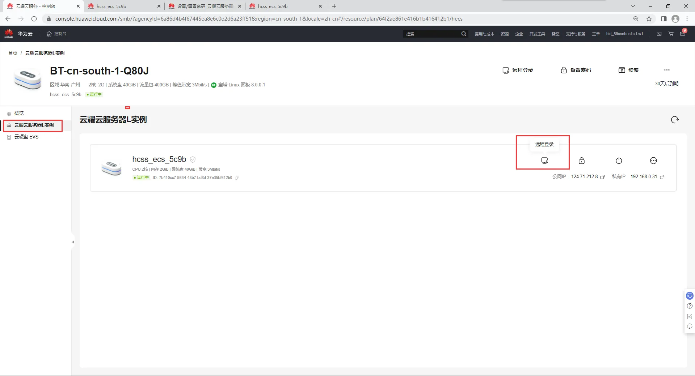
Task: Open the 工单 menu
Action: [596, 34]
